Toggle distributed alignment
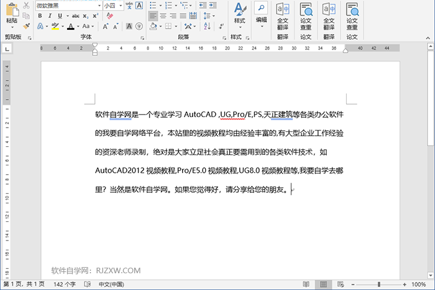The image size is (435, 290). coord(193,15)
